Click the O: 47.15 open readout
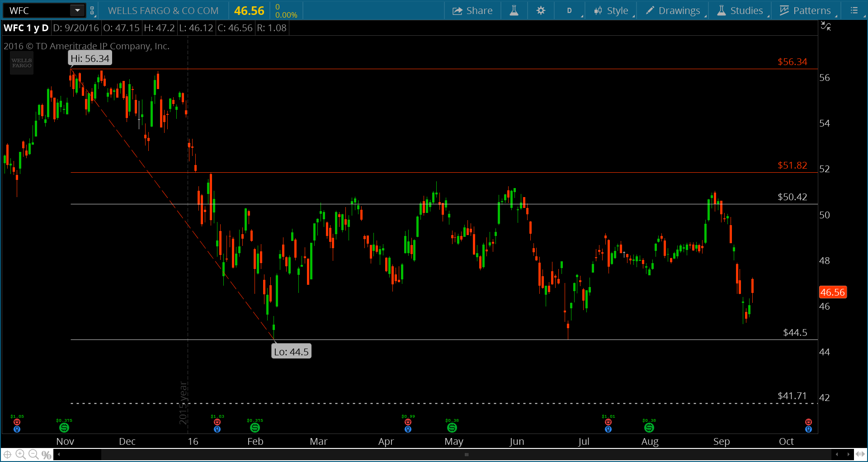Screen dimensions: 868x462 coord(121,28)
